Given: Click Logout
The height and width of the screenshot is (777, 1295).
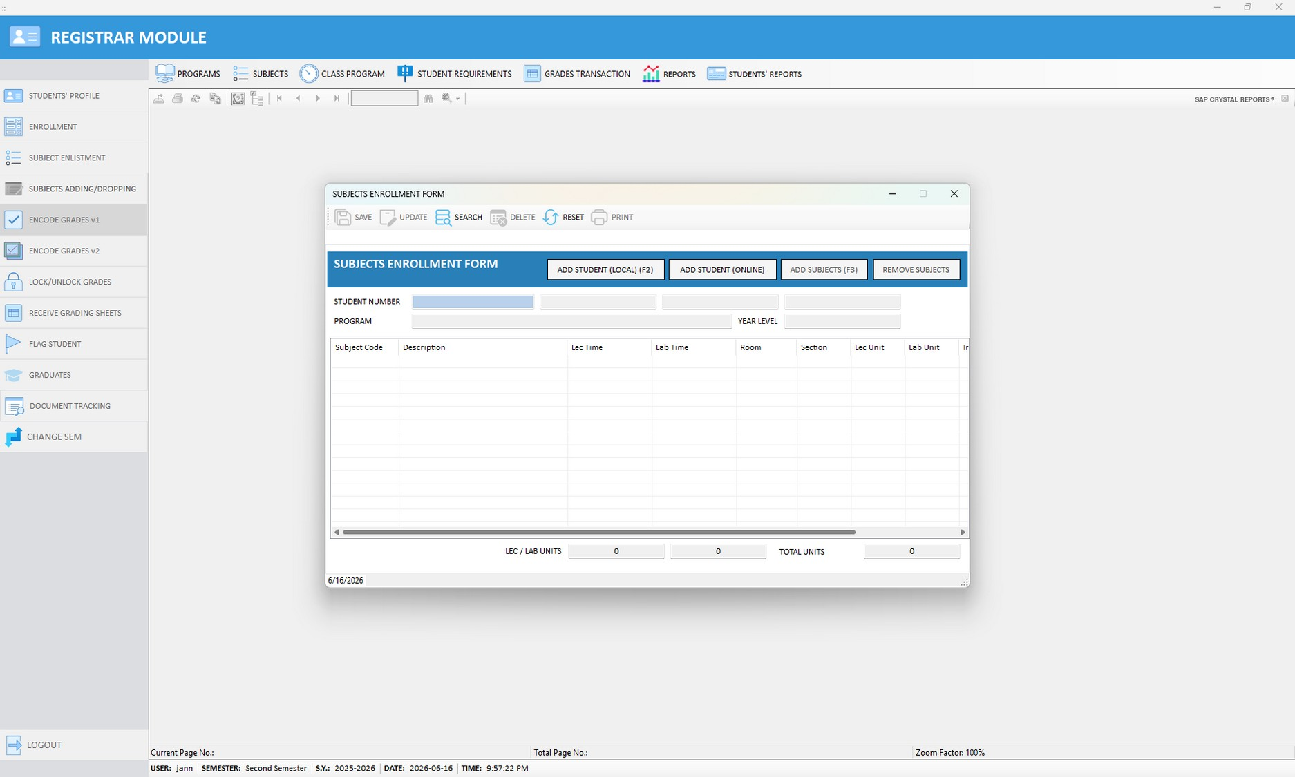Looking at the screenshot, I should [74, 745].
